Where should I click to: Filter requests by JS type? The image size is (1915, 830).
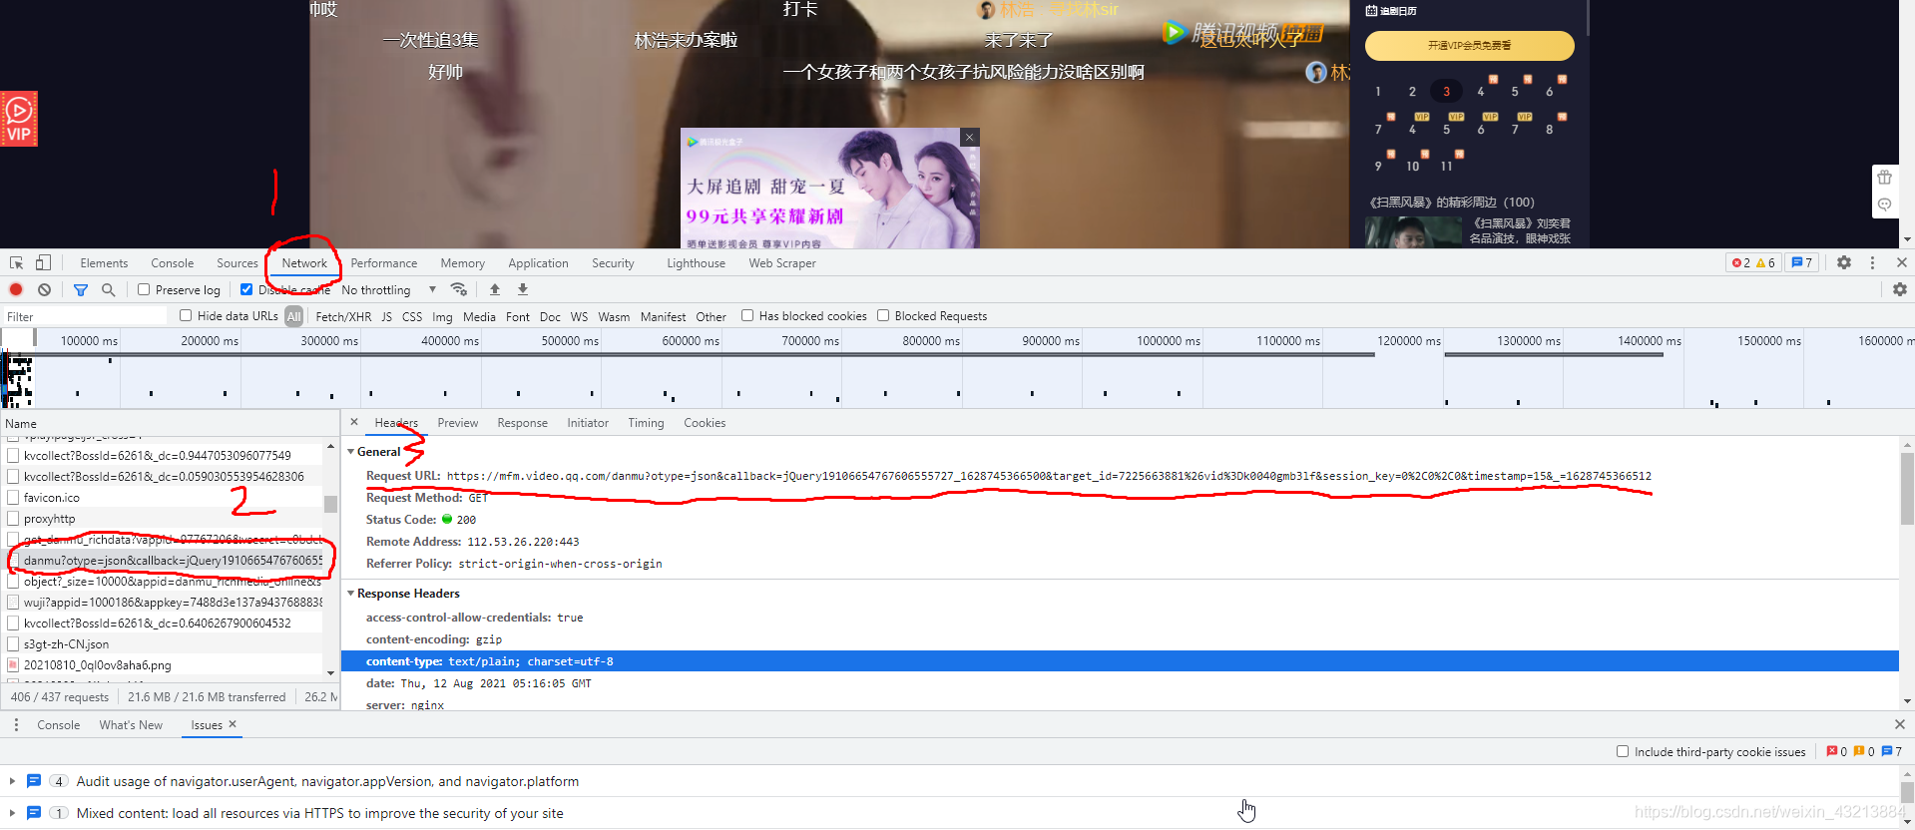[386, 316]
